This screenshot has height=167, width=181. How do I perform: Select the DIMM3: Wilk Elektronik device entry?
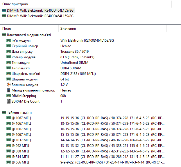(x=40, y=16)
